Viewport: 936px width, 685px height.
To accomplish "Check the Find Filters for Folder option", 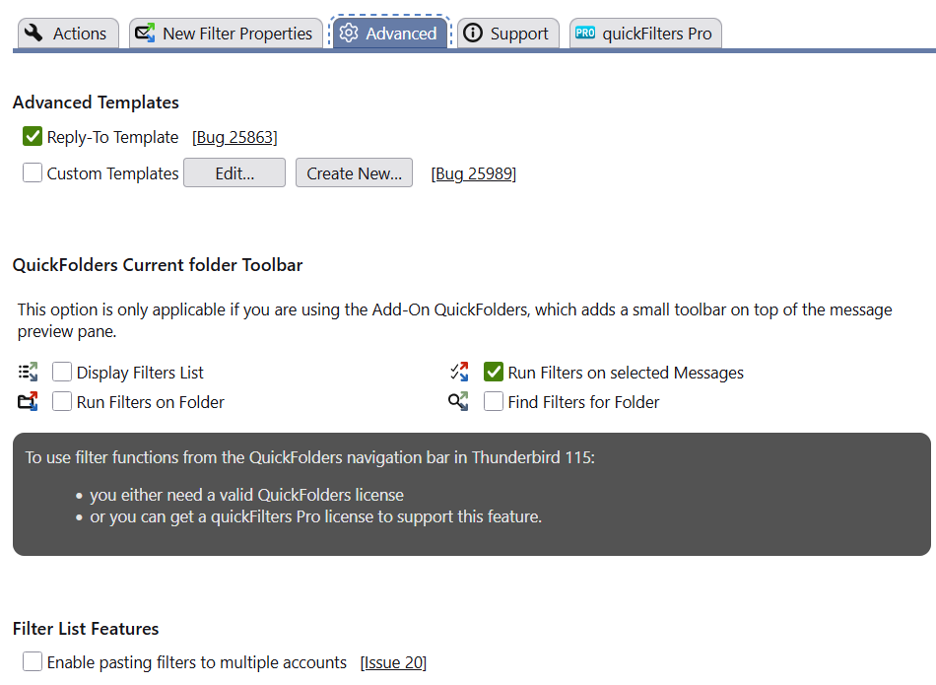I will (494, 402).
